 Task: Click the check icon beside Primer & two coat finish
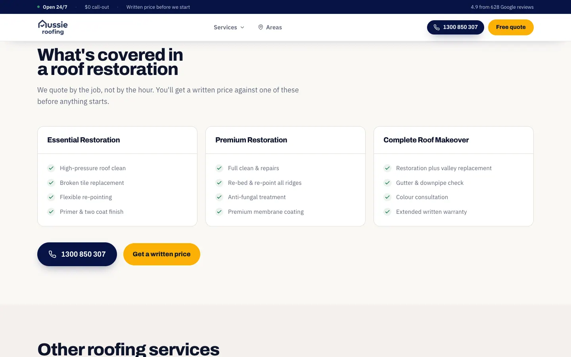(51, 212)
